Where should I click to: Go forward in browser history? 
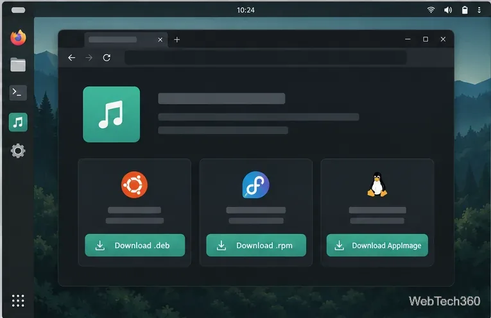pos(89,58)
